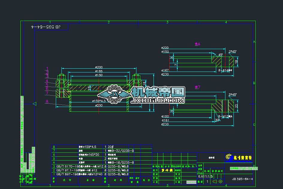Click the JB 595-64-4 drawing number in title block

pos(242,179)
